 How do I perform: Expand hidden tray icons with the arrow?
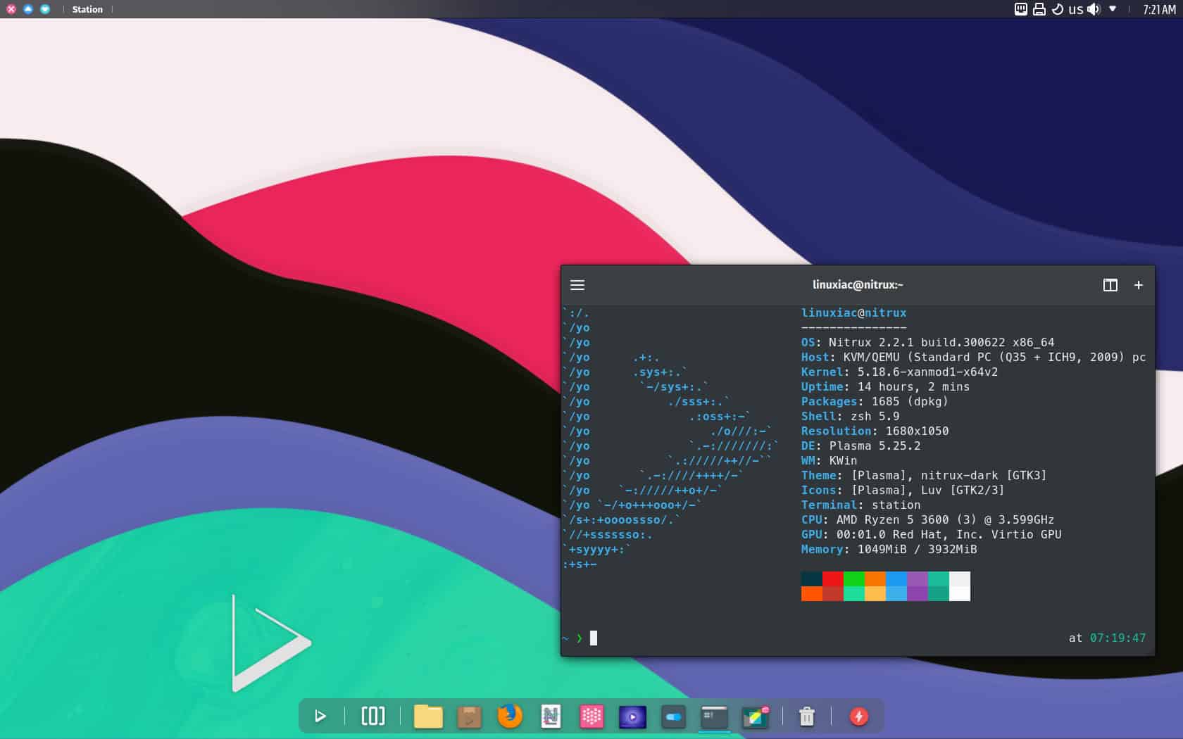coord(1113,9)
